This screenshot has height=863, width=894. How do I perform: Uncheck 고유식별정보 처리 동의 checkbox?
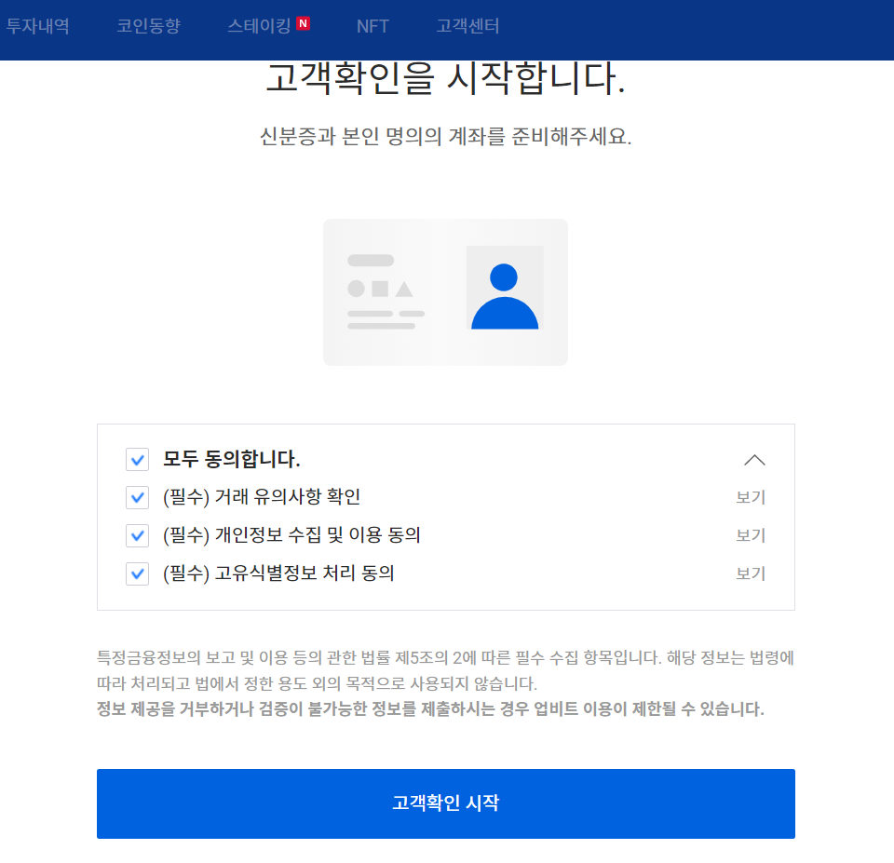[138, 573]
